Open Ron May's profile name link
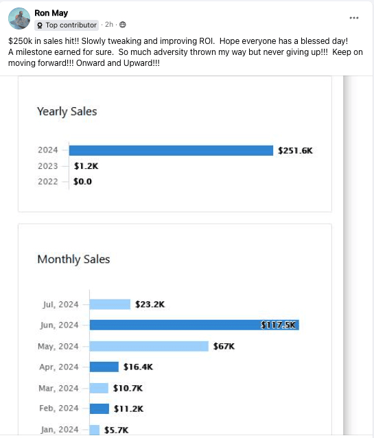This screenshot has height=438, width=374. pyautogui.click(x=51, y=13)
